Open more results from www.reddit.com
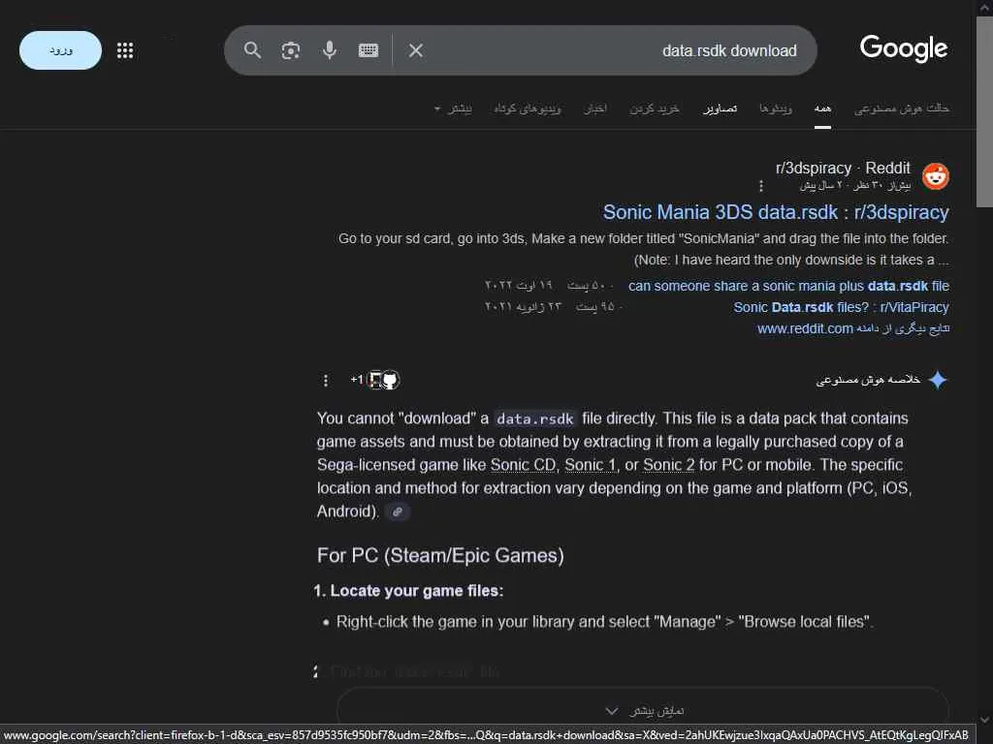 point(853,328)
